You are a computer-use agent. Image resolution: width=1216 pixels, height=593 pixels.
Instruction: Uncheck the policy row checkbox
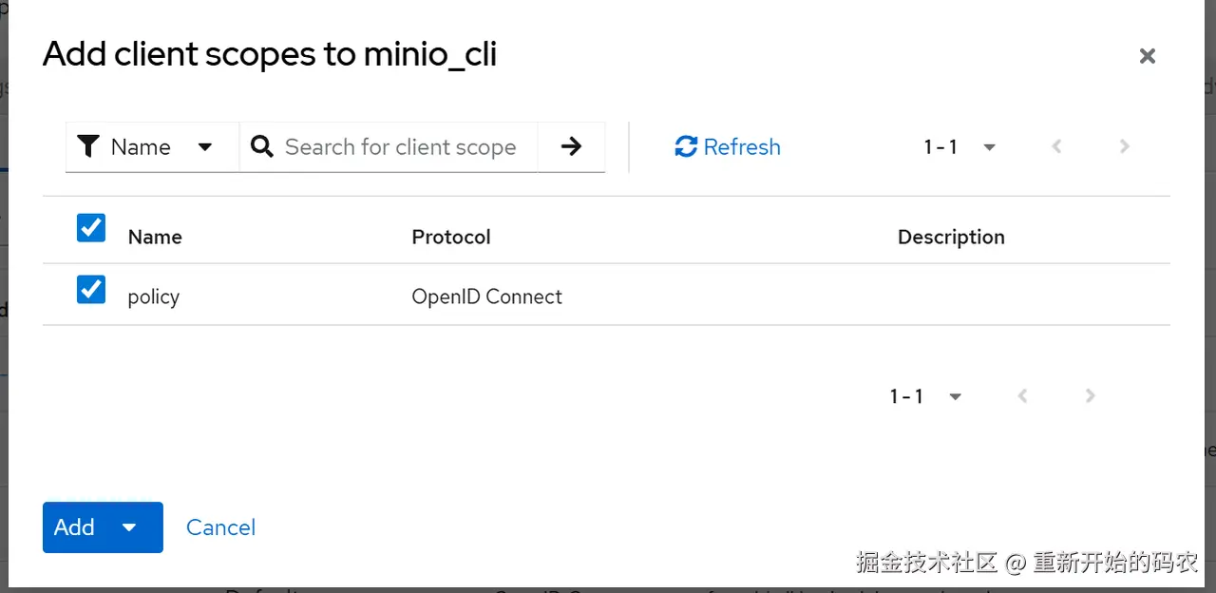(91, 289)
